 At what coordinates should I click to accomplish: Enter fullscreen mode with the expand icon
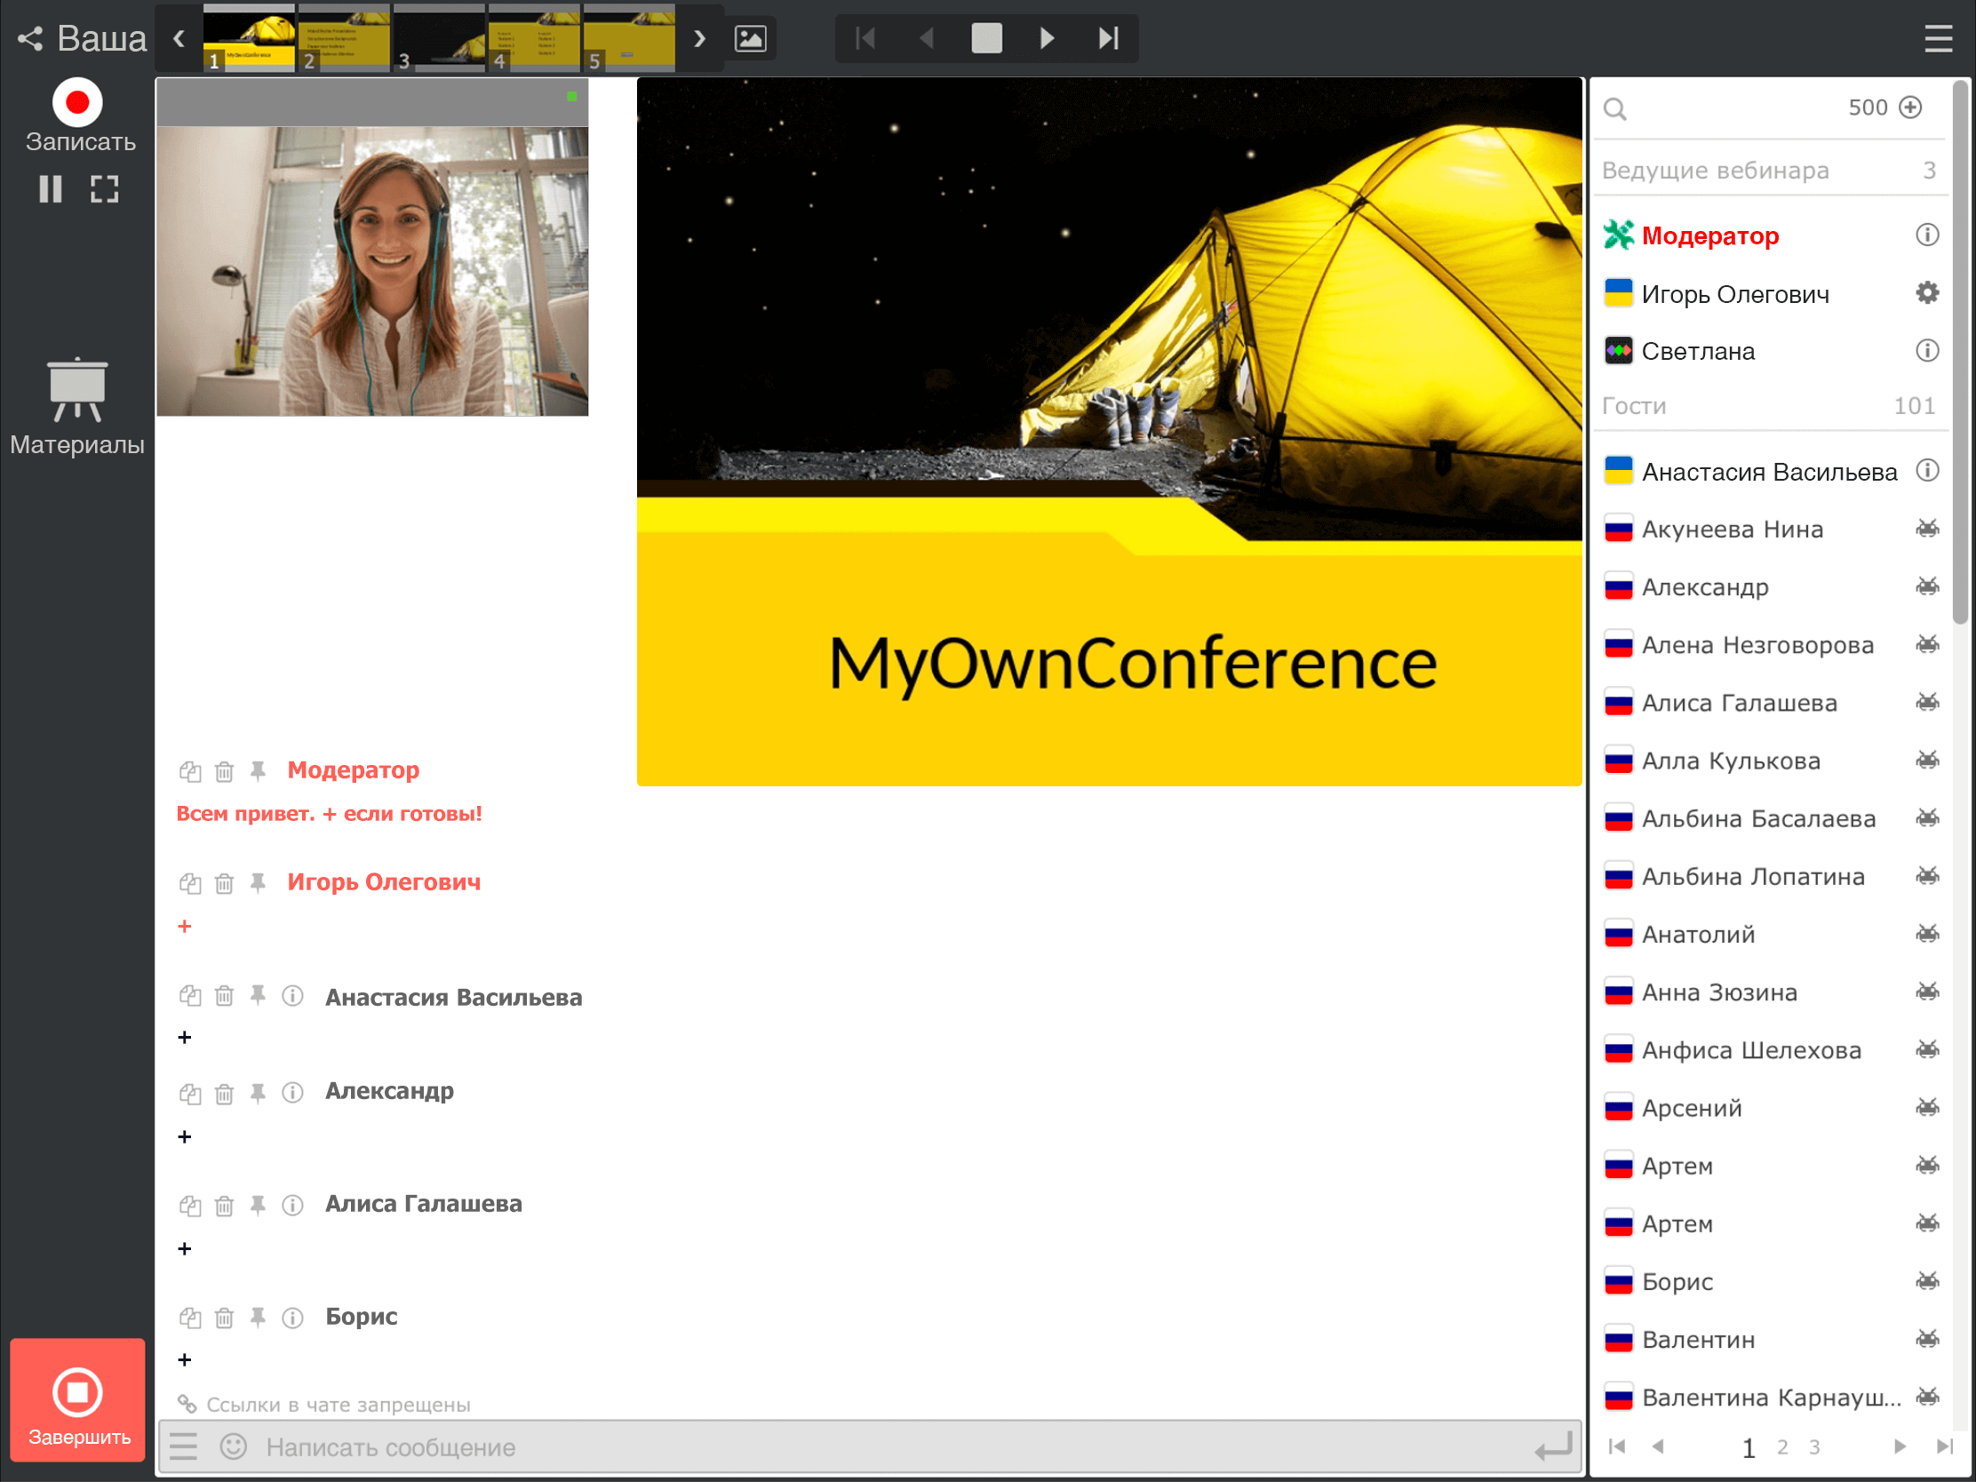coord(105,188)
